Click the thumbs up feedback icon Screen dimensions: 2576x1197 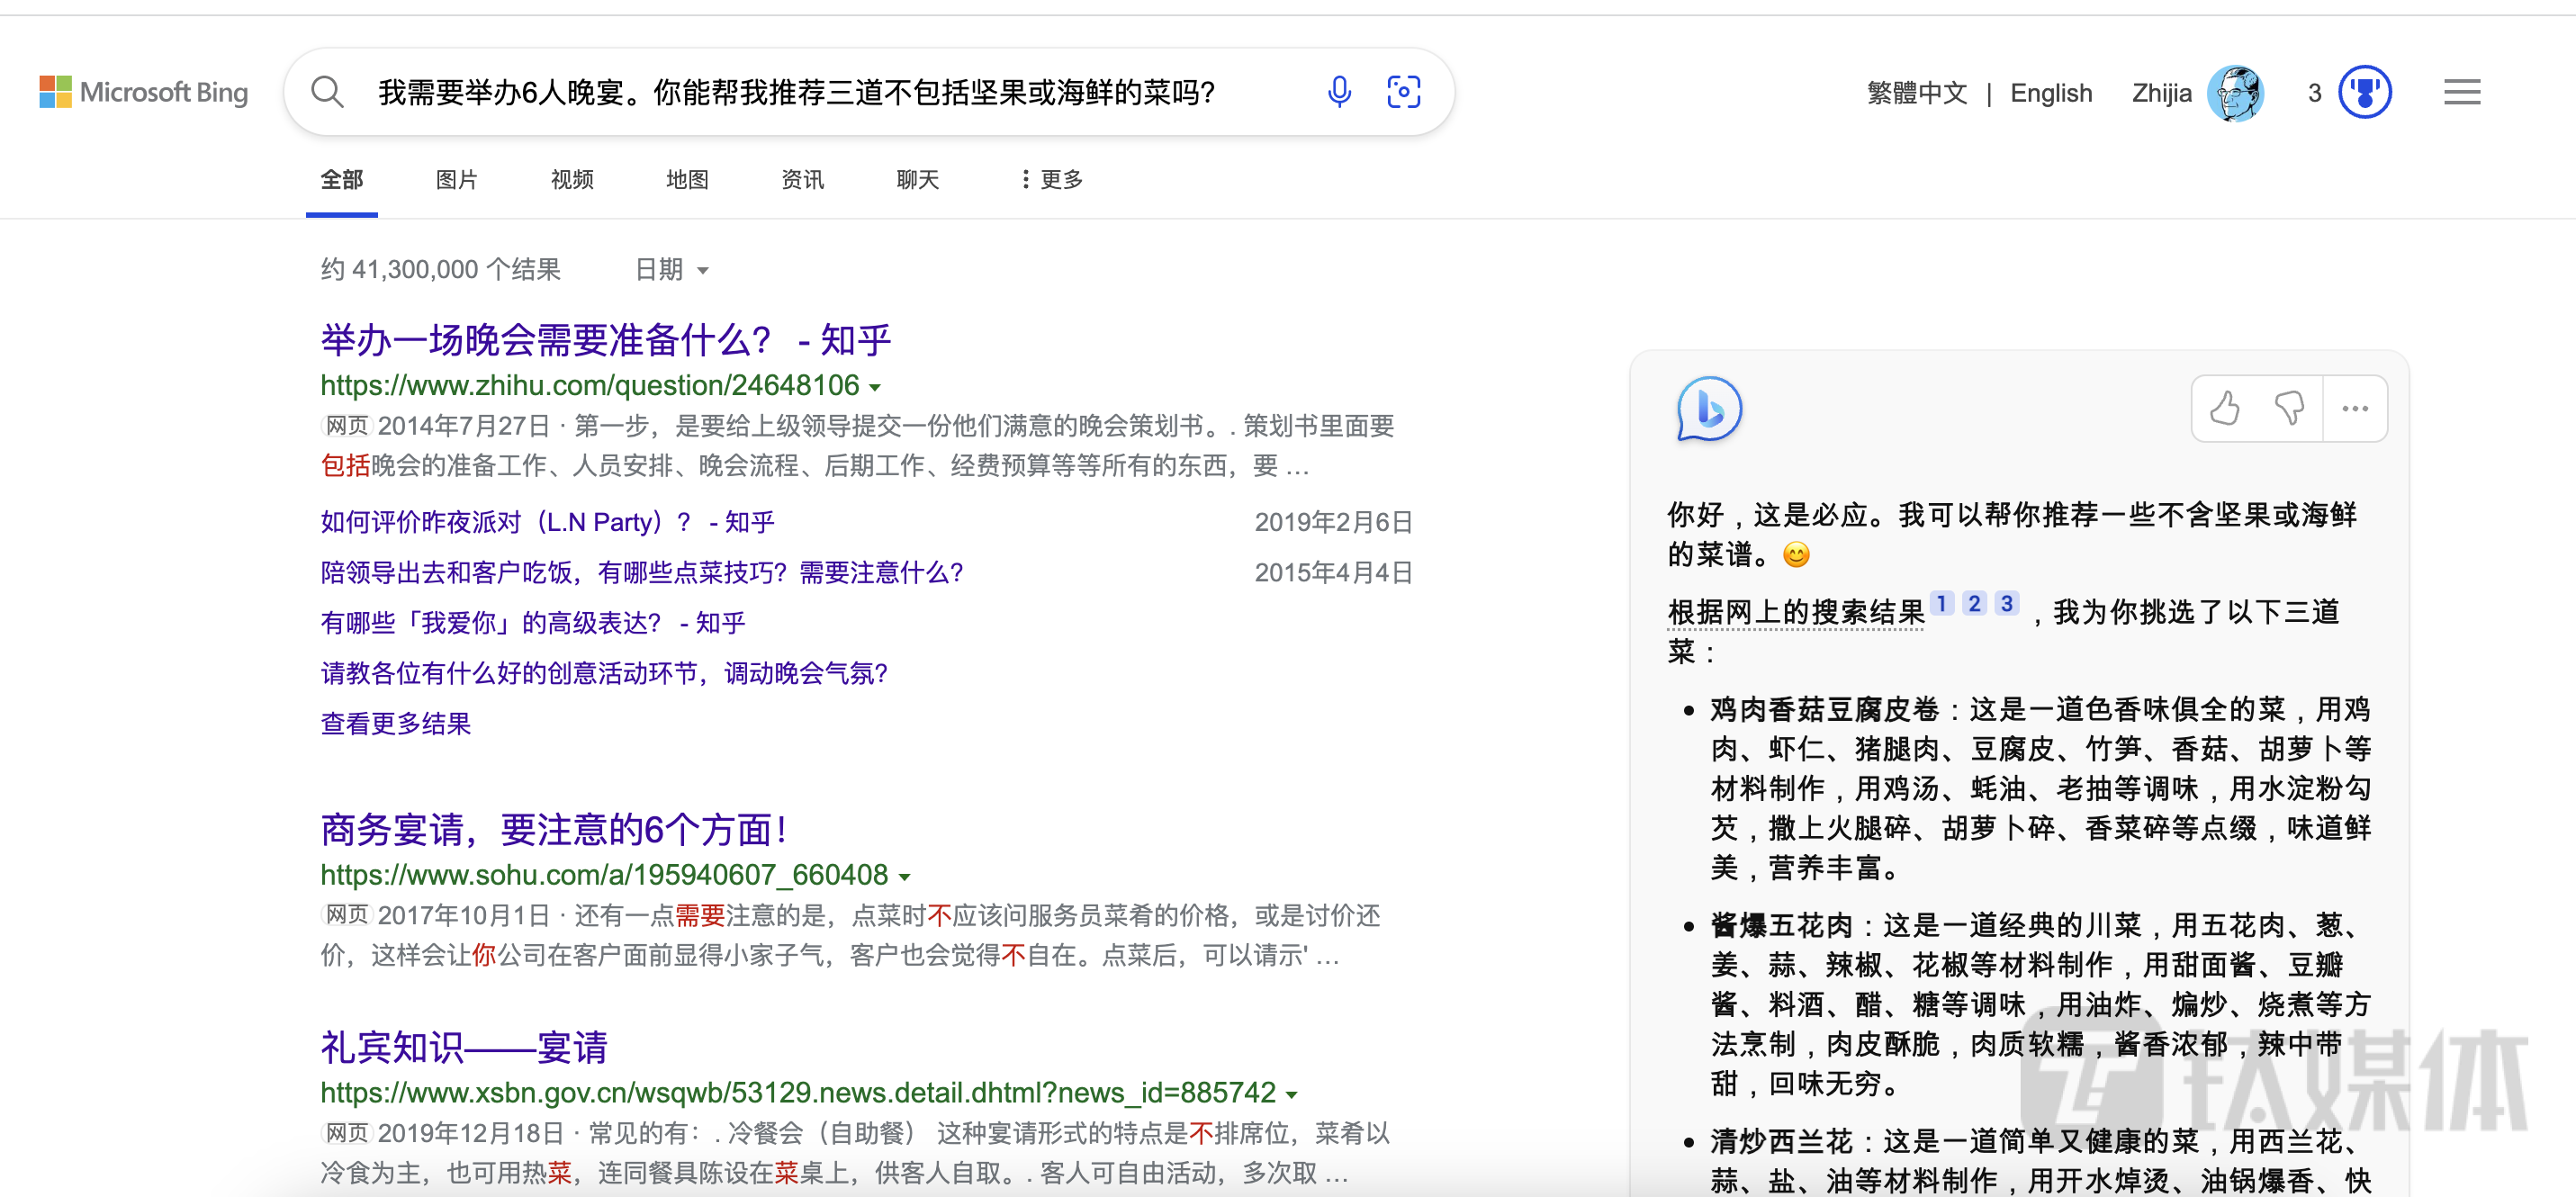click(2225, 408)
